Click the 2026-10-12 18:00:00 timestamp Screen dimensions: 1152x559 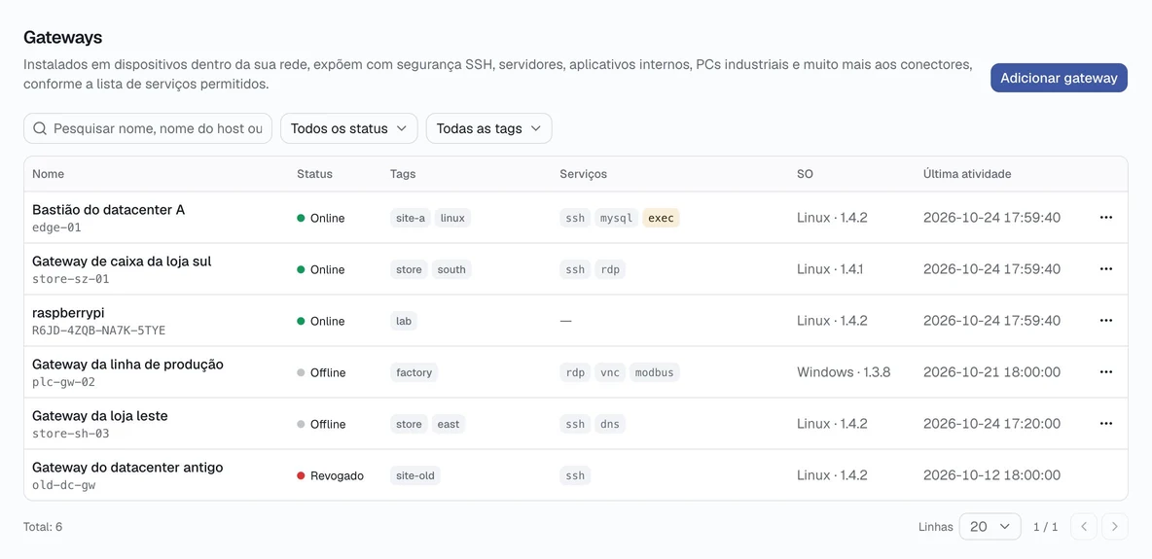pos(991,474)
